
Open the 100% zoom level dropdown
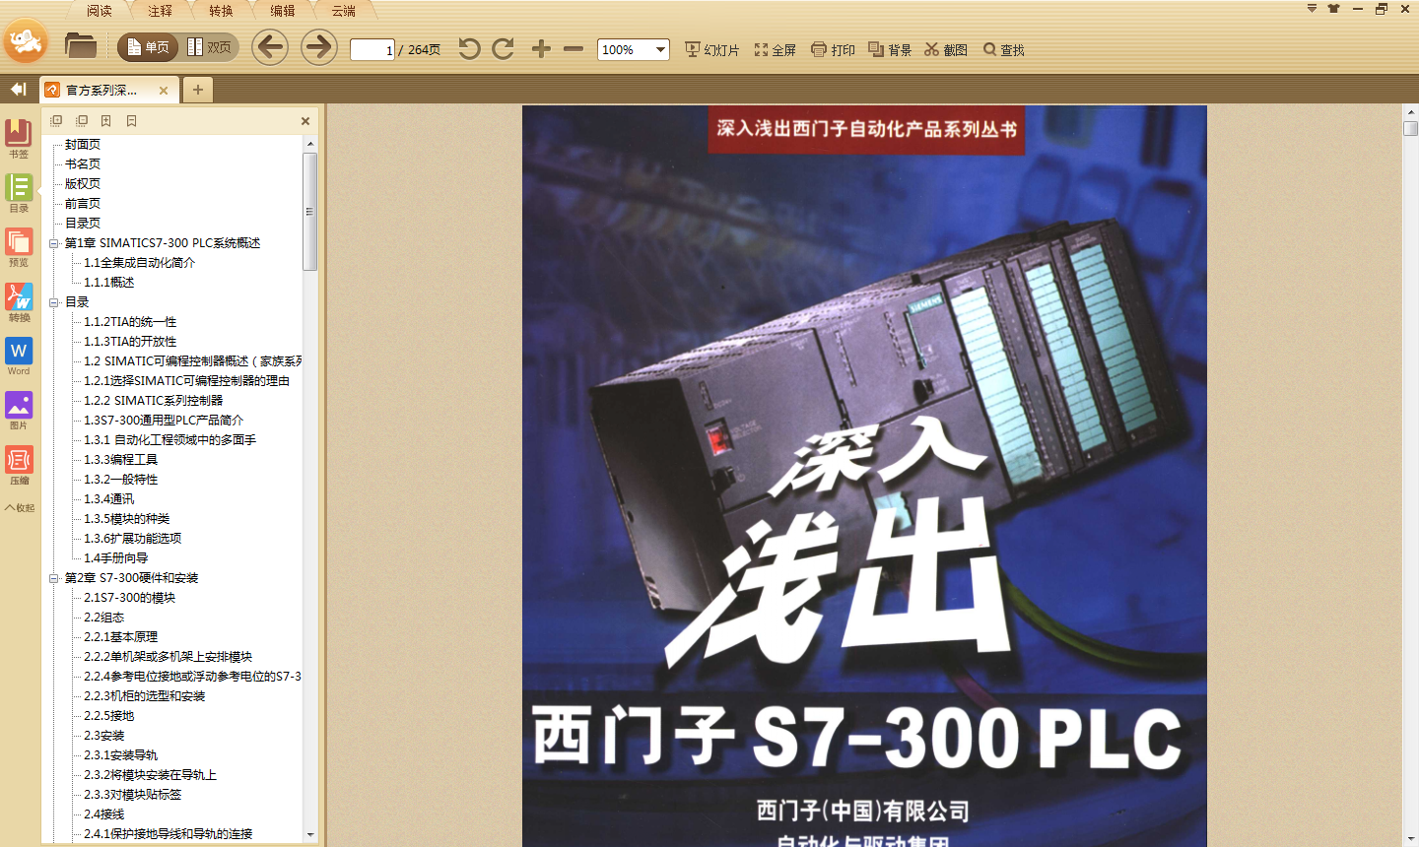pos(660,49)
